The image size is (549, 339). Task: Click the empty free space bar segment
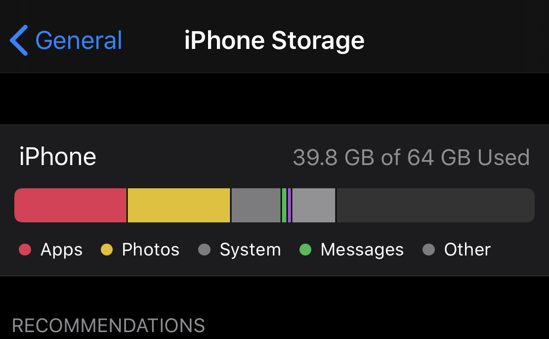point(435,205)
